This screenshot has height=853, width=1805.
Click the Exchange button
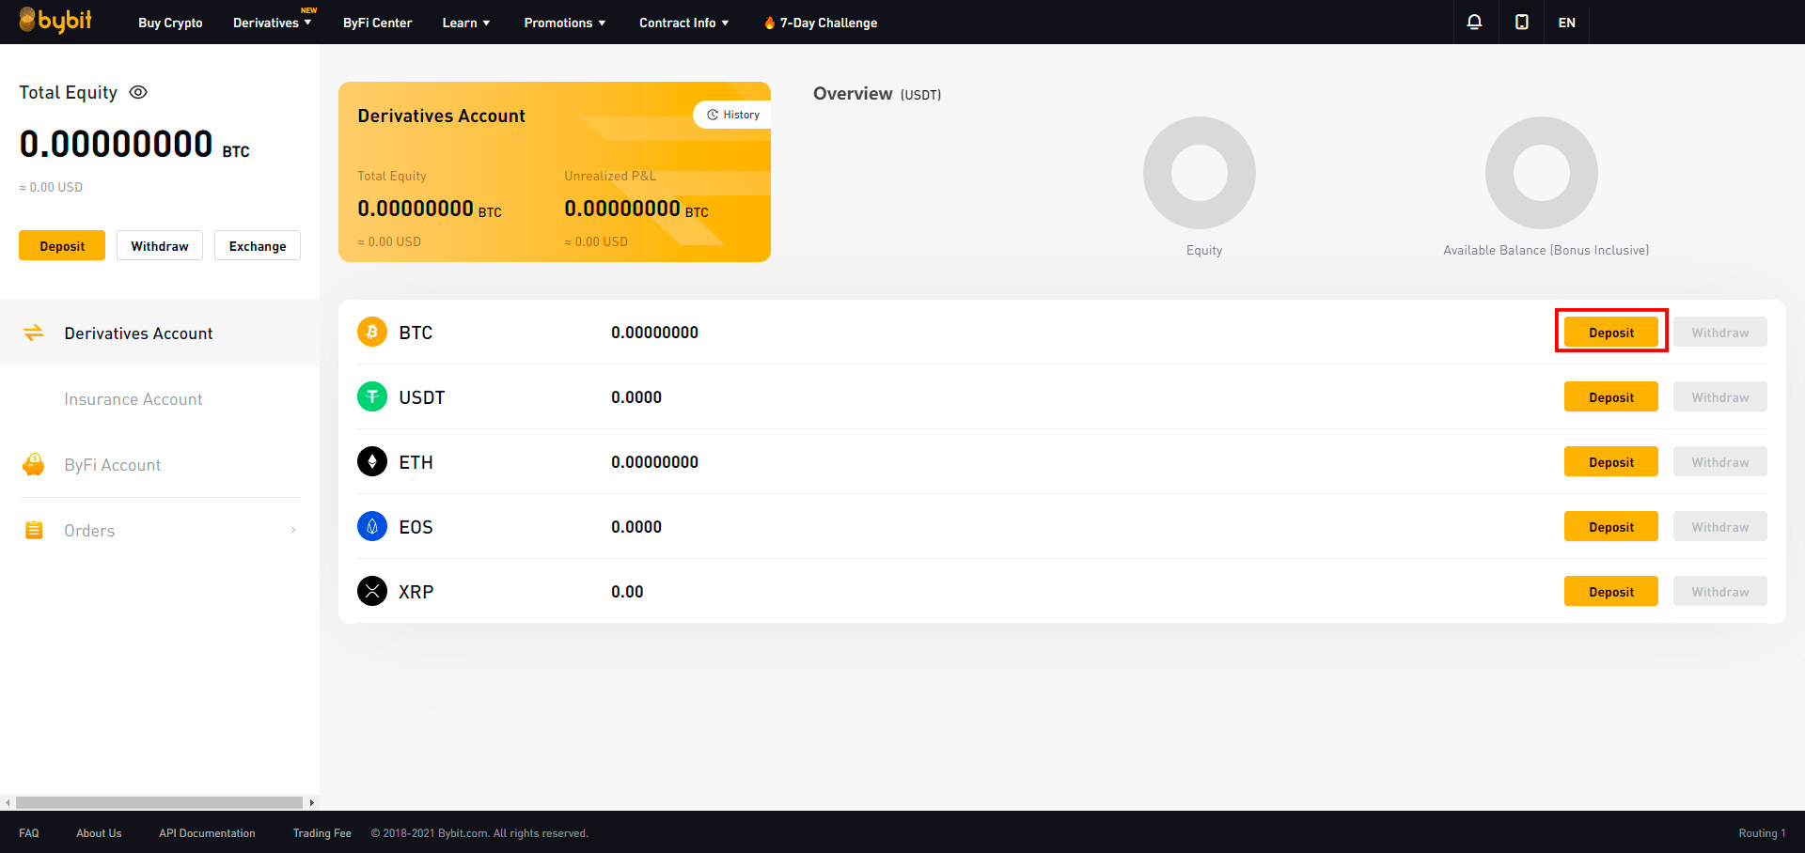pyautogui.click(x=258, y=245)
